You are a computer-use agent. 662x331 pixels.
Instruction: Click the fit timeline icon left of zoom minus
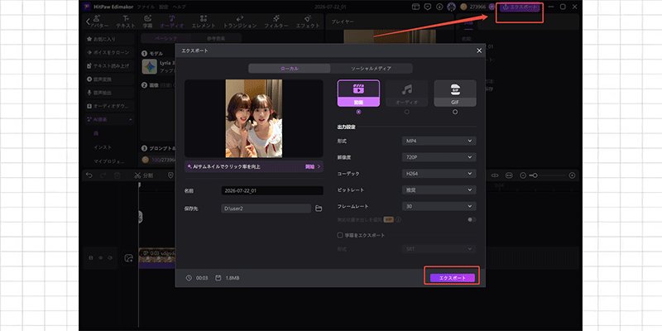click(x=509, y=175)
